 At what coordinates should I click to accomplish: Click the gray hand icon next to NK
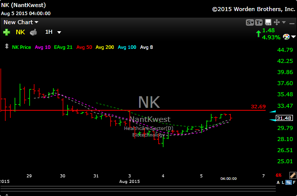point(33,32)
